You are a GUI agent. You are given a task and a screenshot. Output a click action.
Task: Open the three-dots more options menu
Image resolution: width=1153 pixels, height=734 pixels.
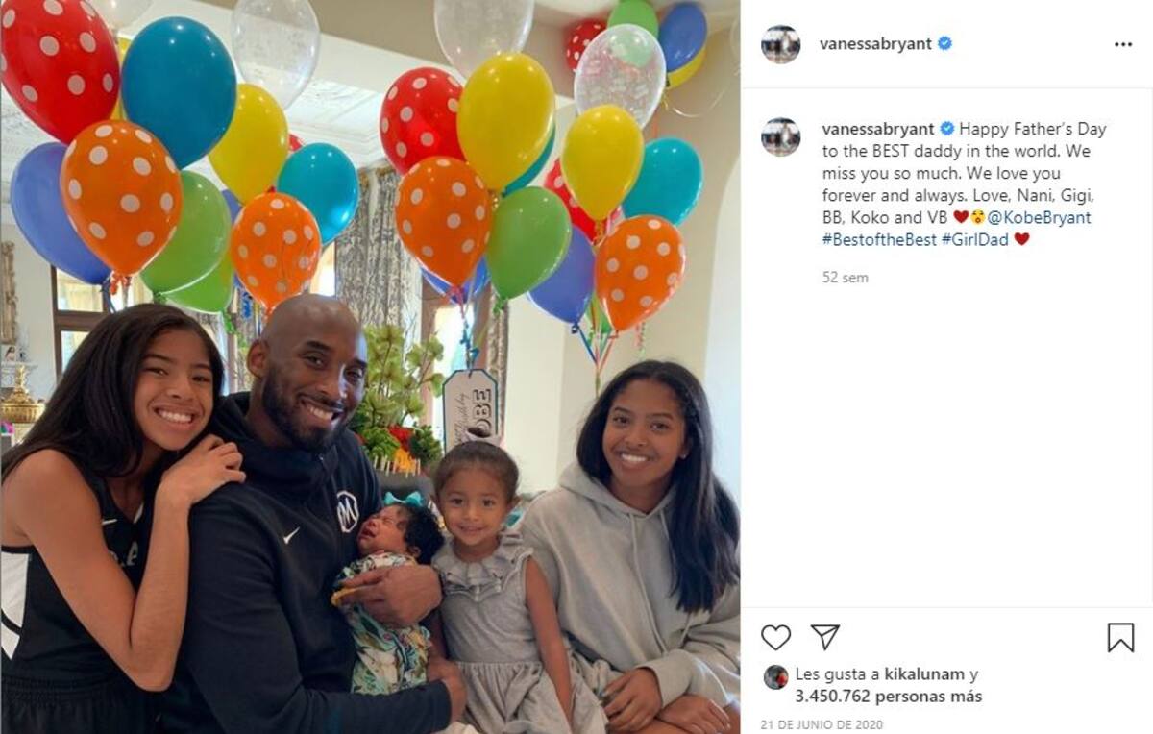[1122, 44]
